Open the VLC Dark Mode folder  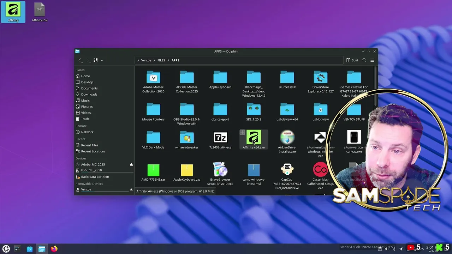point(153,140)
